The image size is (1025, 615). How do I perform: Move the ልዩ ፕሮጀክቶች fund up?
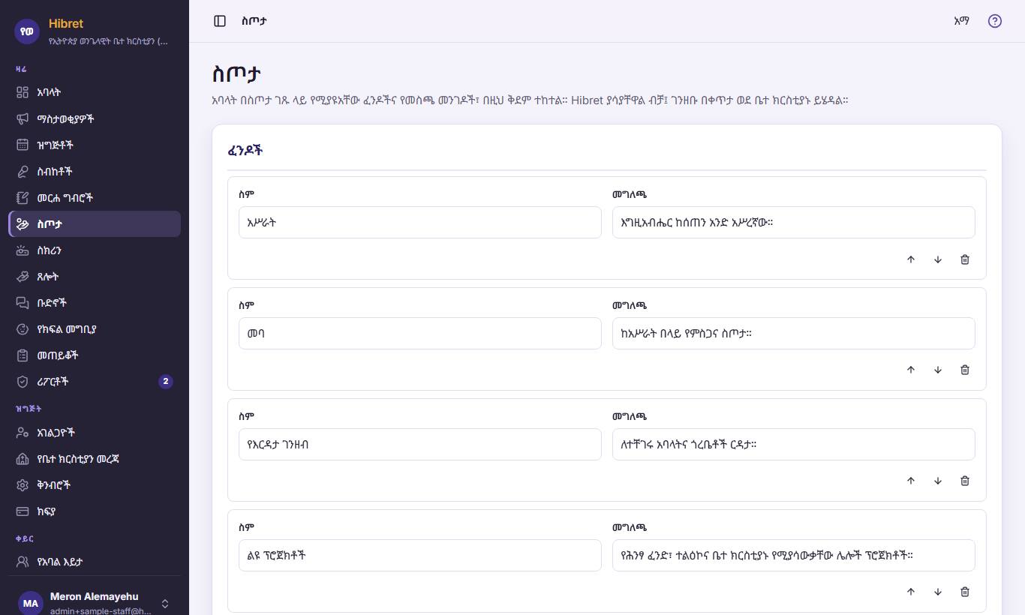911,592
